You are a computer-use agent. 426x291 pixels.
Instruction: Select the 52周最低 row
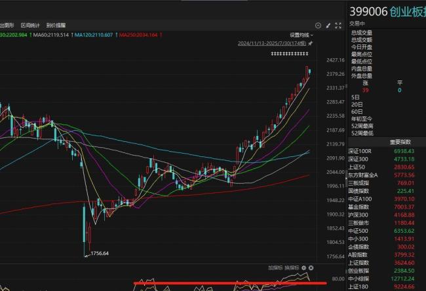pos(389,133)
